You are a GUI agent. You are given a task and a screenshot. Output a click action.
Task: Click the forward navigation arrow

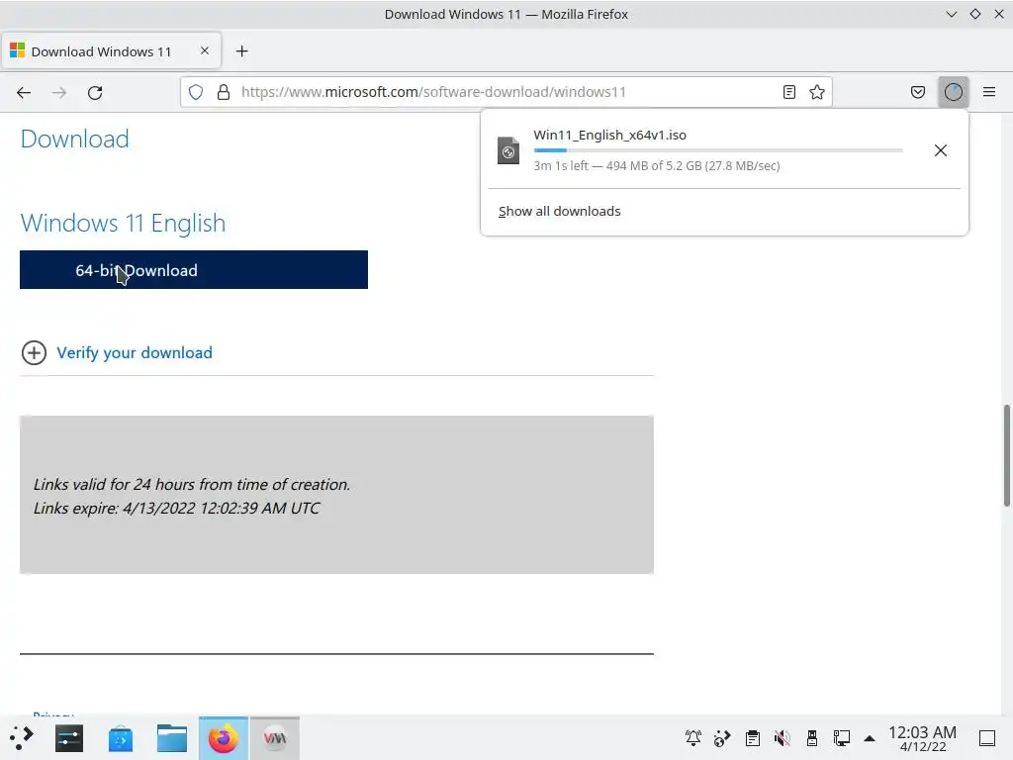click(59, 92)
